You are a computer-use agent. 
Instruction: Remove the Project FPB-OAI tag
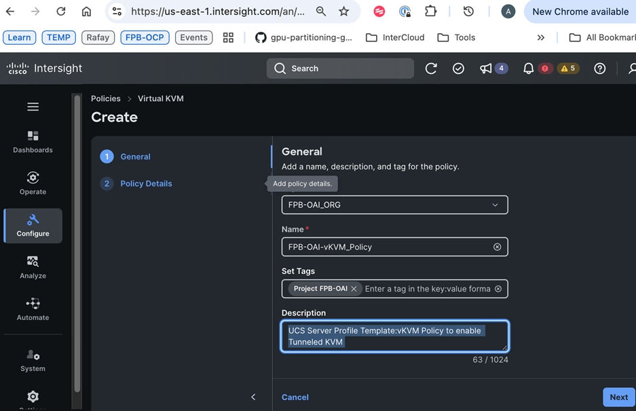354,289
